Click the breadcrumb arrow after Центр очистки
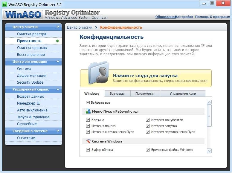The image size is (232, 173). [x=96, y=27]
